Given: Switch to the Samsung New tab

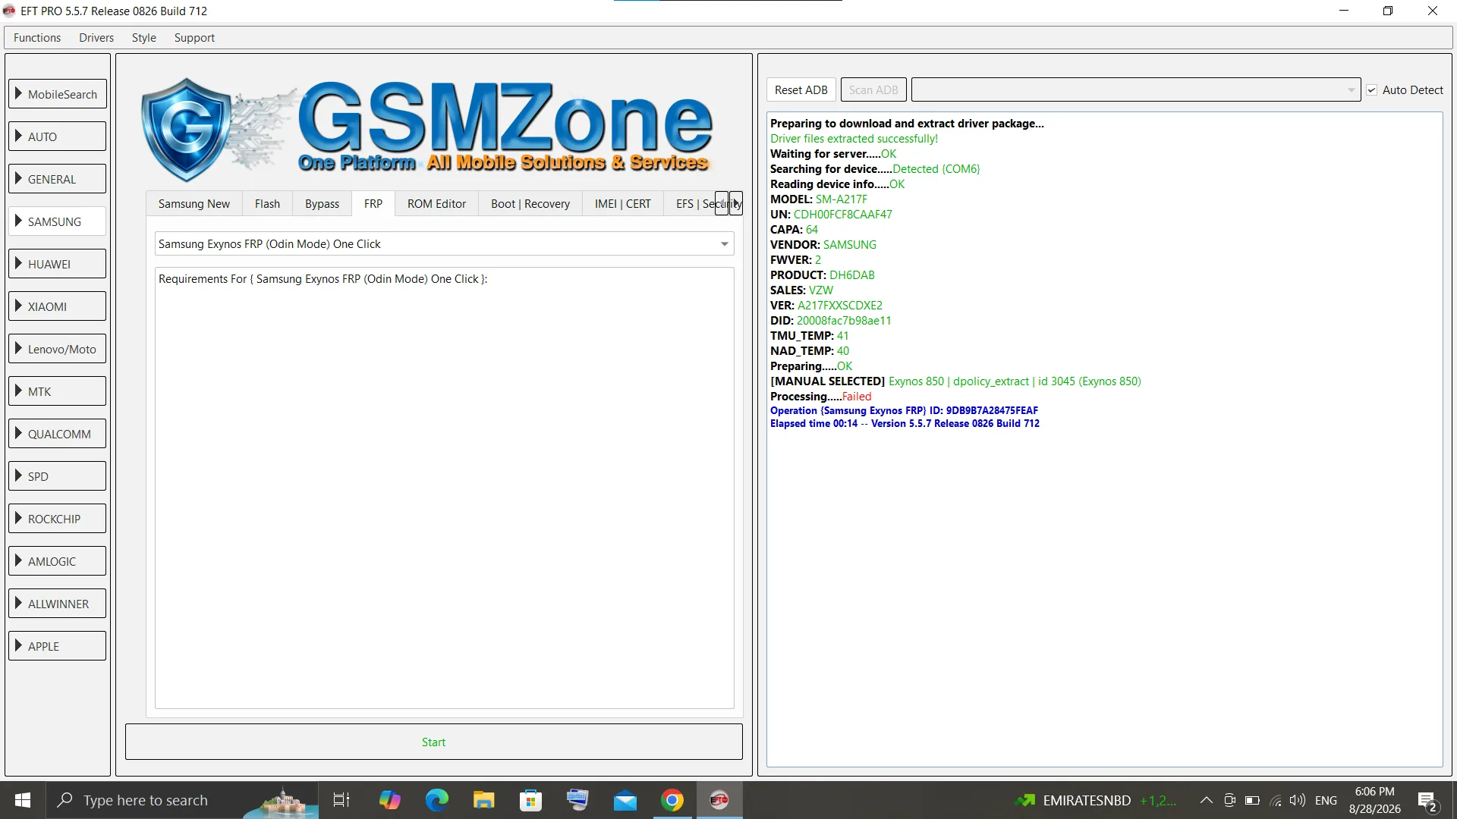Looking at the screenshot, I should pyautogui.click(x=194, y=204).
